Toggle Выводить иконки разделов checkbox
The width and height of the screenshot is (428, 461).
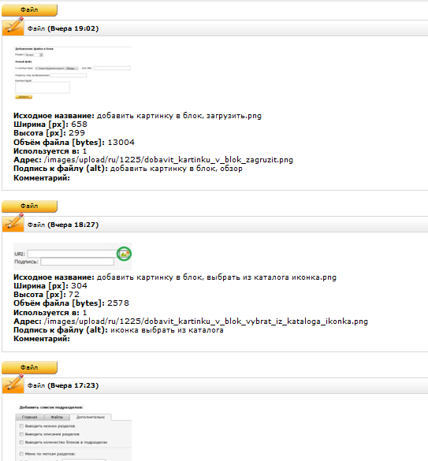click(21, 426)
